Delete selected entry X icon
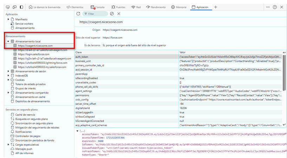The height and width of the screenshot is (158, 287). [119, 14]
